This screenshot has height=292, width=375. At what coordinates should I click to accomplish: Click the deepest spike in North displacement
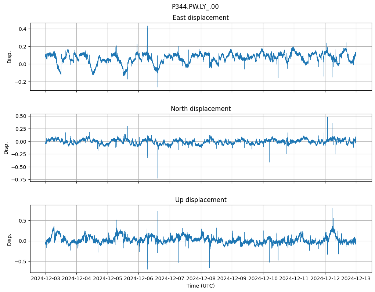(x=158, y=177)
